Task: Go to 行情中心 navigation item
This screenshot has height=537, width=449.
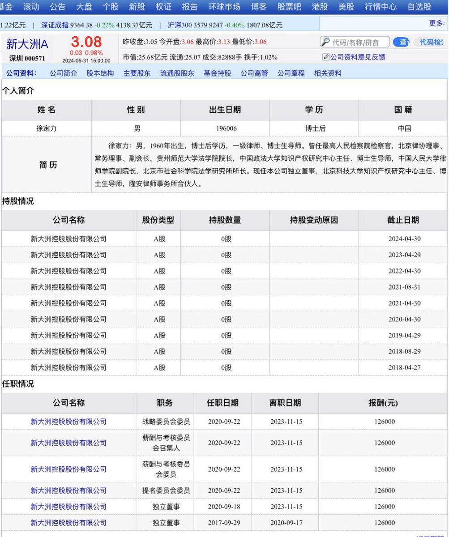Action: tap(381, 7)
